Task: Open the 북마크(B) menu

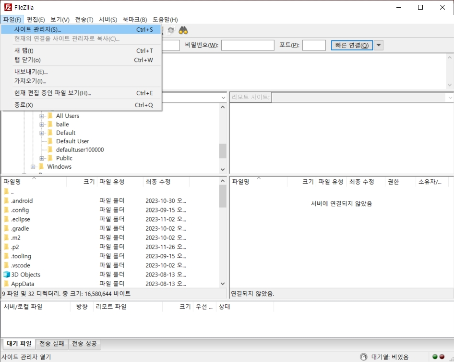Action: [135, 19]
